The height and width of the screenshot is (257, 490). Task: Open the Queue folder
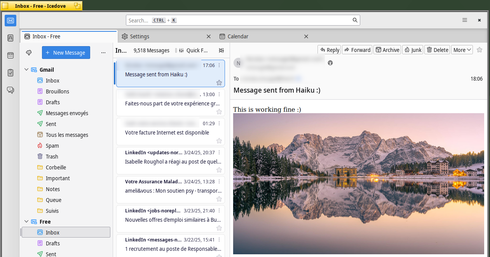[x=66, y=200]
